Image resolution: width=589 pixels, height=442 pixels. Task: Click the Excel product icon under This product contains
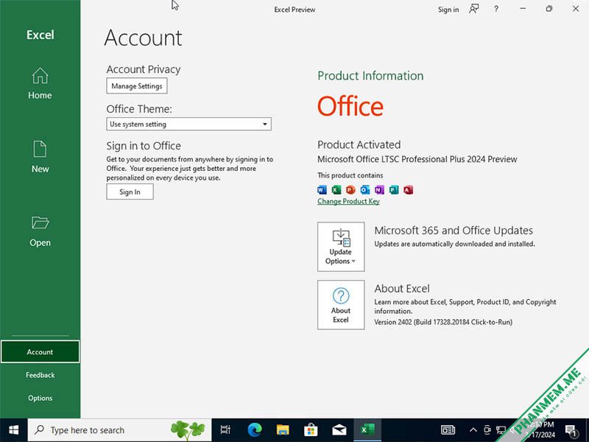pos(336,190)
